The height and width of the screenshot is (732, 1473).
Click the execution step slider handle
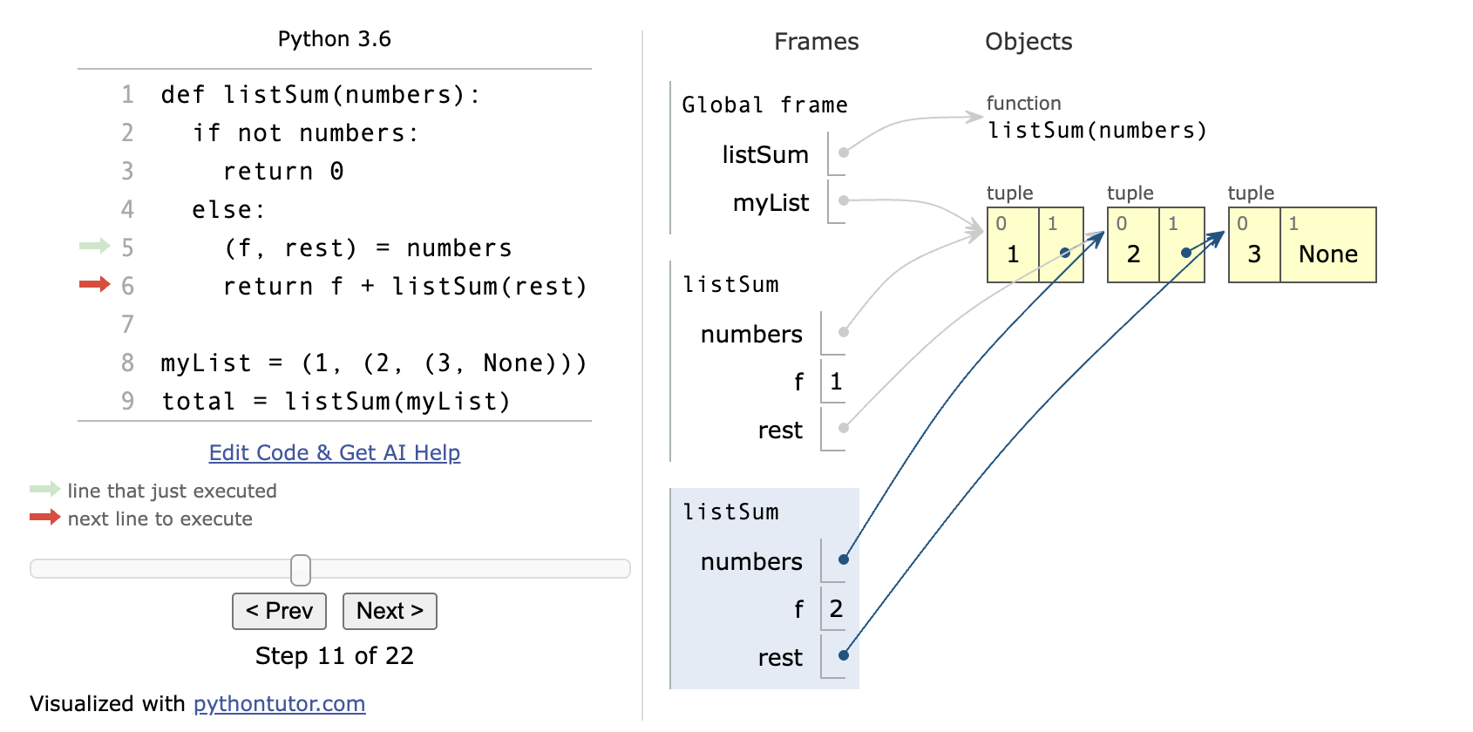coord(301,570)
